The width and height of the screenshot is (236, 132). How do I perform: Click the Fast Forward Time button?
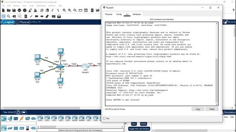(24, 112)
